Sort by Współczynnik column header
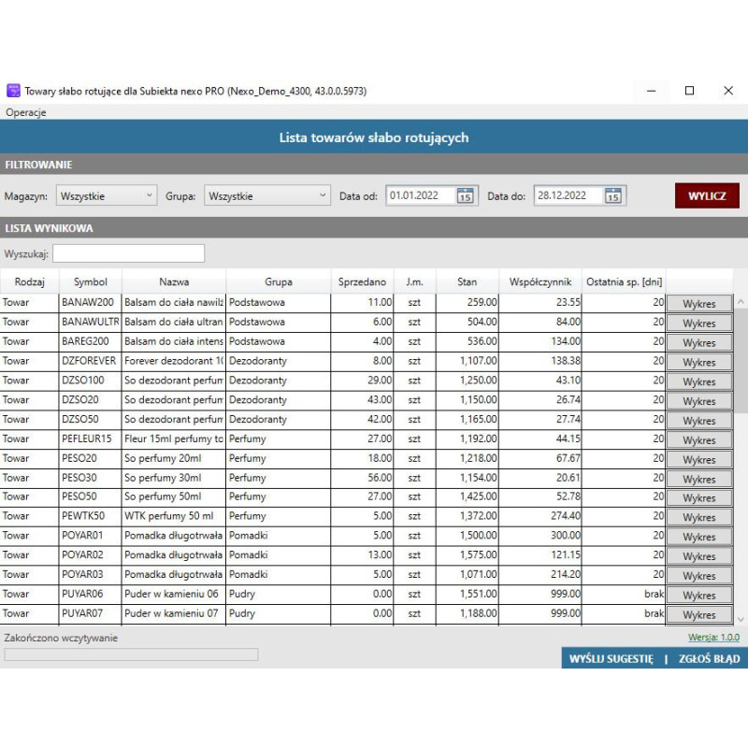 [540, 281]
